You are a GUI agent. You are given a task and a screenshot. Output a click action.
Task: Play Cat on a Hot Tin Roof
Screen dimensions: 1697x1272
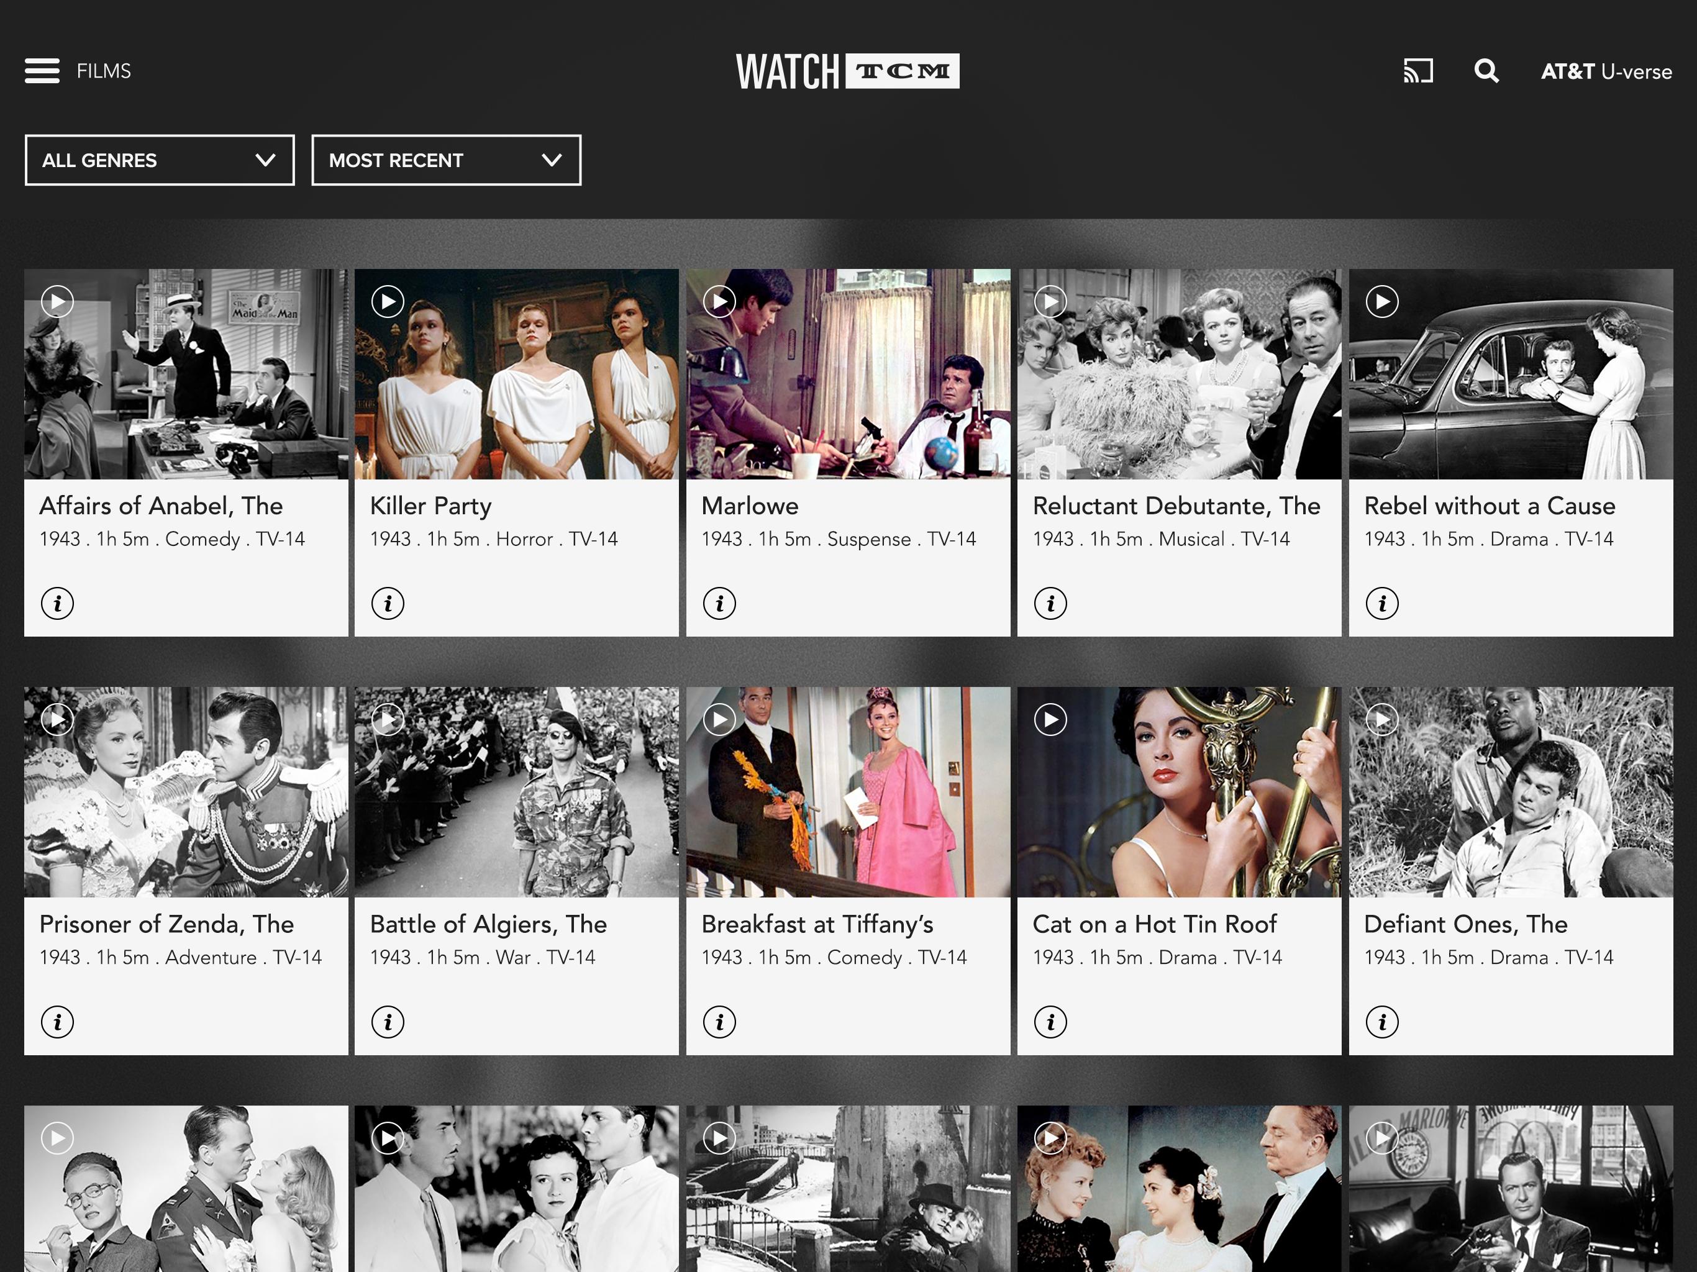coord(1051,720)
